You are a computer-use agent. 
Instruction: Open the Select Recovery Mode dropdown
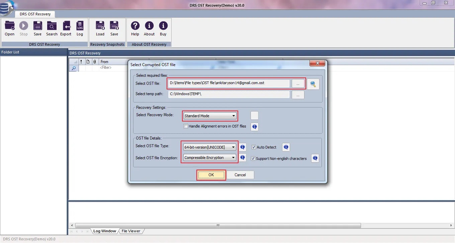click(210, 116)
